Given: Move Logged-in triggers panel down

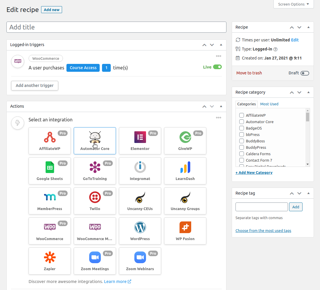Looking at the screenshot, I should pos(212,45).
